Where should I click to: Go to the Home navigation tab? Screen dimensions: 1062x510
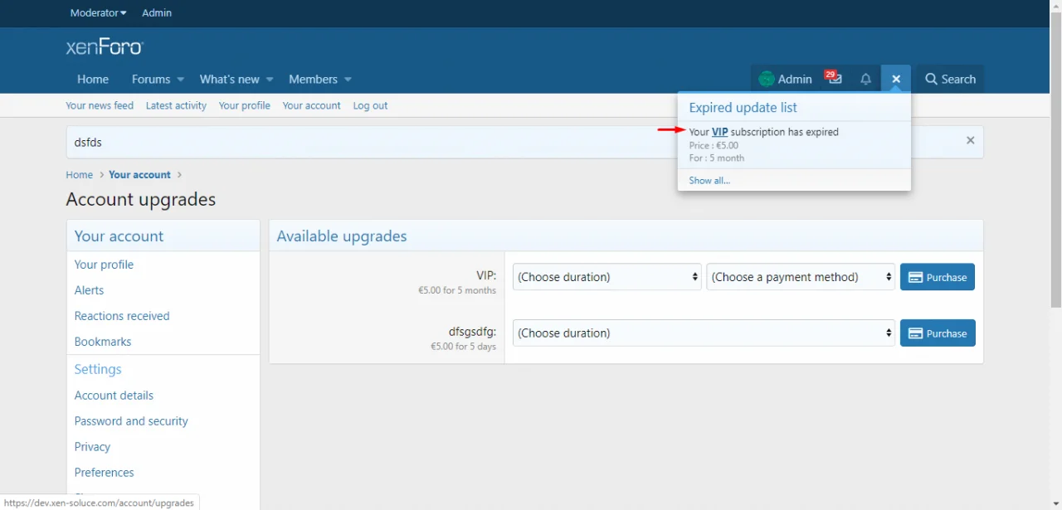(93, 79)
